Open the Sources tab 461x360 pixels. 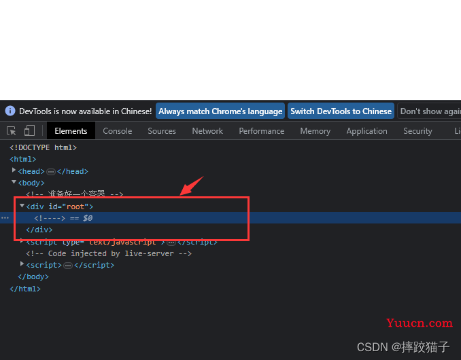162,131
